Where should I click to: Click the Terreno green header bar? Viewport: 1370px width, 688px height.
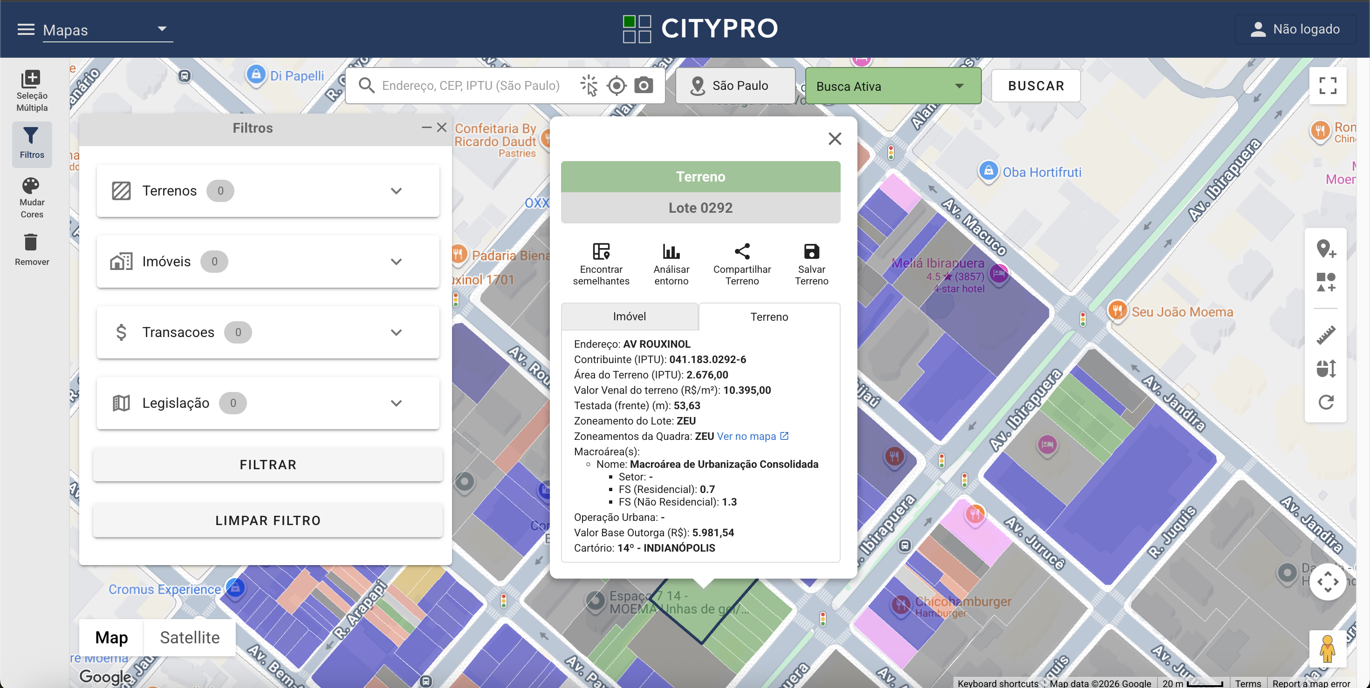click(700, 176)
